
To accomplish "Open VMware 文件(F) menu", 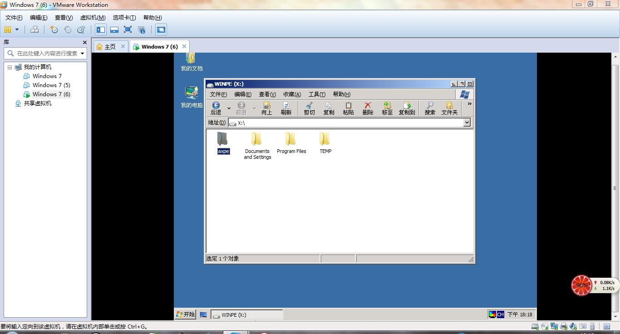I will [14, 18].
